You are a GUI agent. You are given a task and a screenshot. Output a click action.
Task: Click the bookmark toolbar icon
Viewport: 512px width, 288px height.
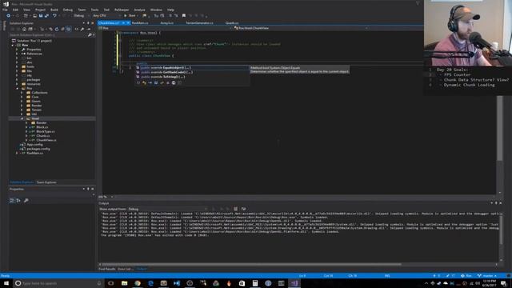click(184, 16)
